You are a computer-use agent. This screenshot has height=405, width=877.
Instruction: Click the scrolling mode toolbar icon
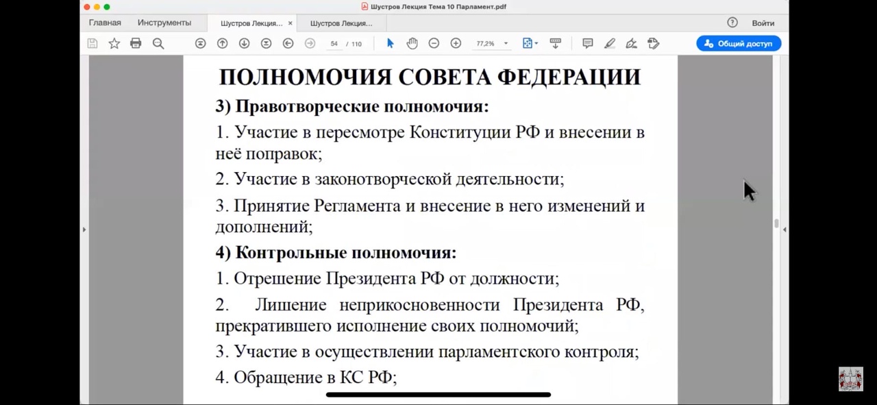click(556, 43)
